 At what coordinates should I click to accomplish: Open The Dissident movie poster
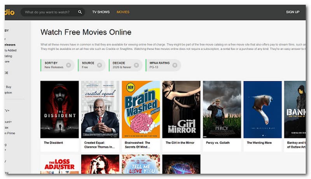pyautogui.click(x=59, y=109)
